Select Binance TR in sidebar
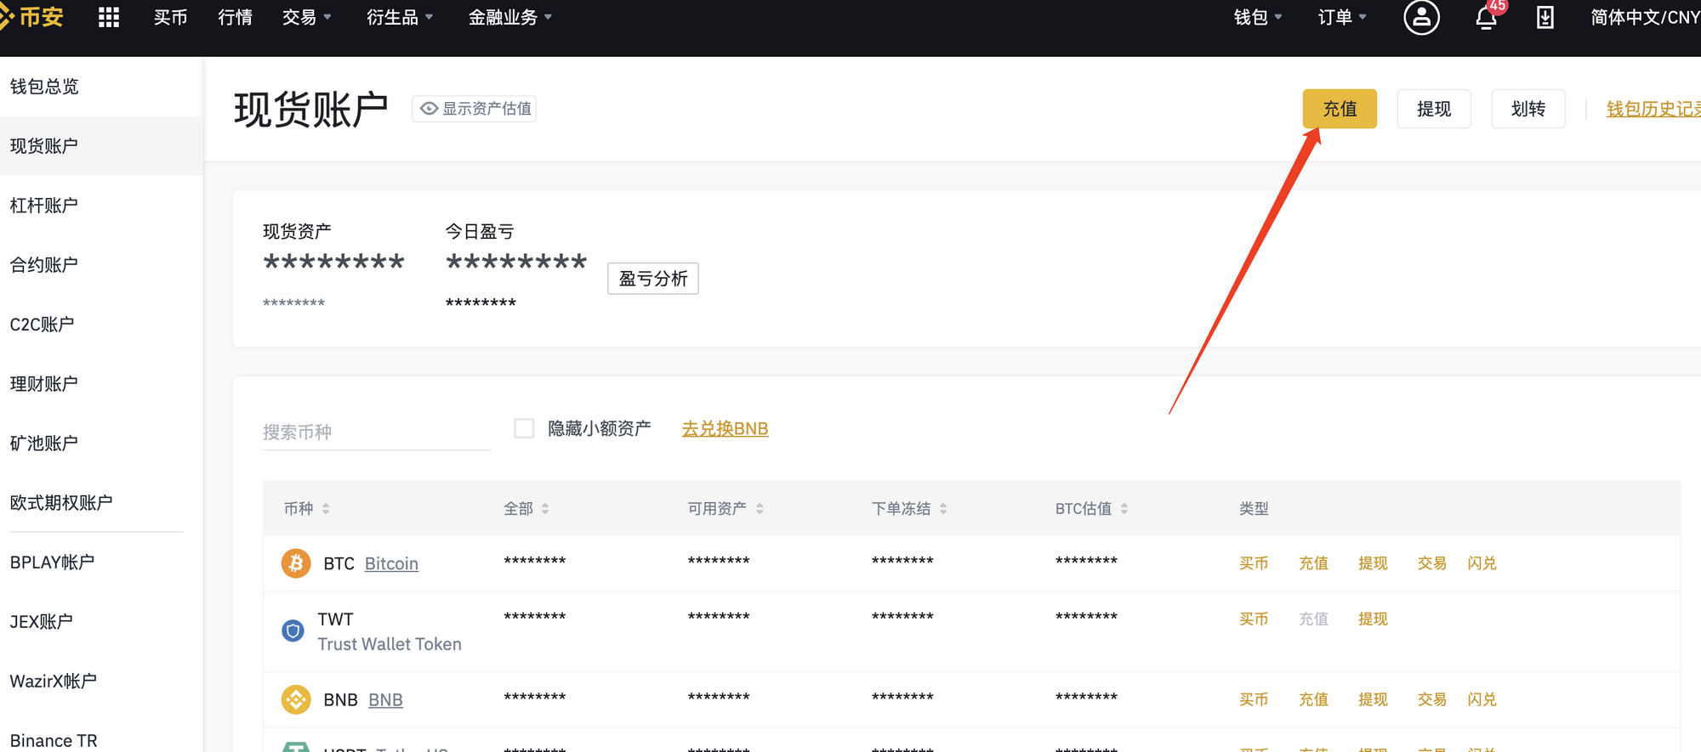1701x752 pixels. click(101, 739)
